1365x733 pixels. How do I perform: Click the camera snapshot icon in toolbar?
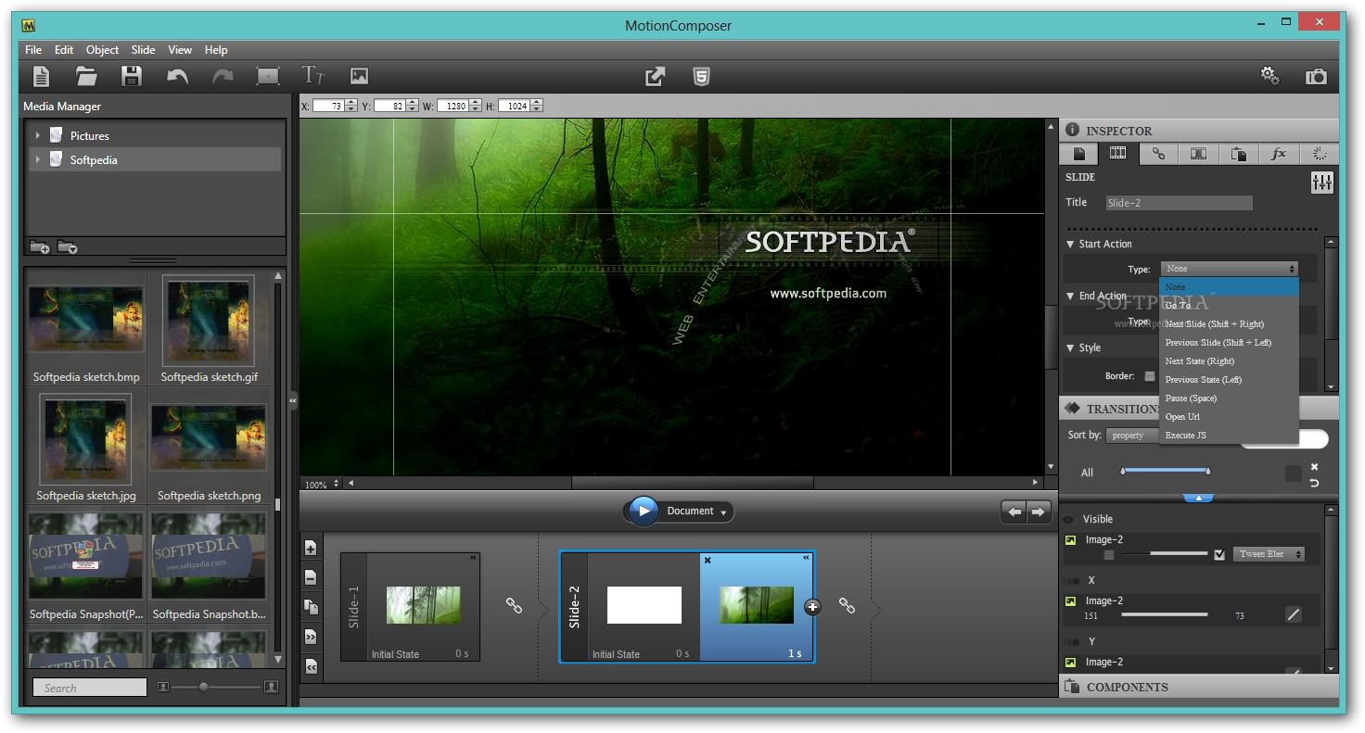click(1316, 77)
